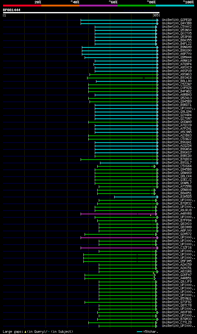Select the UniRef100_B3H5D5 label
The image size is (197, 334).
(x=177, y=197)
